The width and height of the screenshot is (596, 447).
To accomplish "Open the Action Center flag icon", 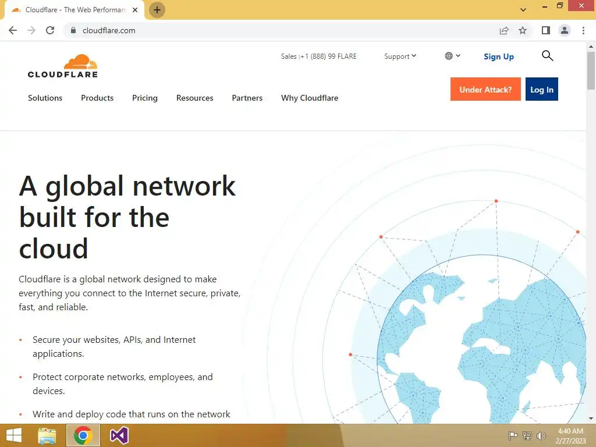I will [x=513, y=435].
